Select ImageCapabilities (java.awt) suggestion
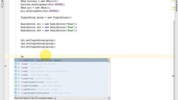178x100 pixels. tap(61, 82)
